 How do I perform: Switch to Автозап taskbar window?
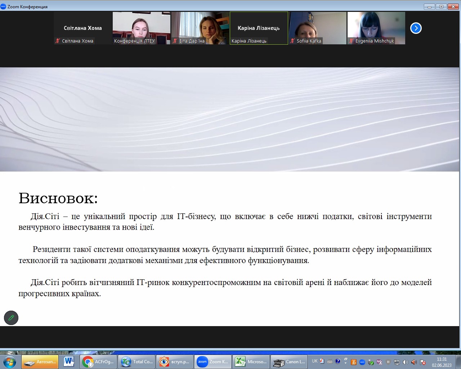[x=40, y=361]
